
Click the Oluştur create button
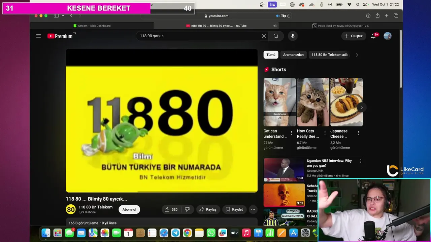click(354, 36)
